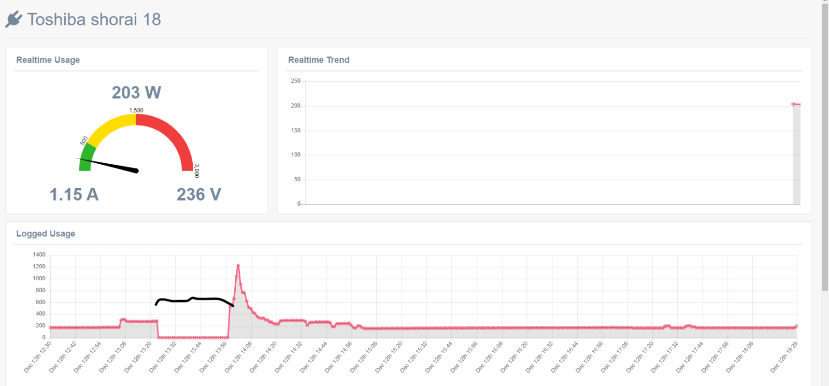Click the 1200 W peak point in Logged Usage
The image size is (829, 386).
tap(238, 265)
